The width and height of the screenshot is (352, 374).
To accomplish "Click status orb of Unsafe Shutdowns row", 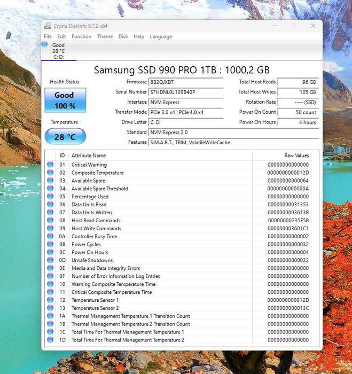I will pos(50,260).
